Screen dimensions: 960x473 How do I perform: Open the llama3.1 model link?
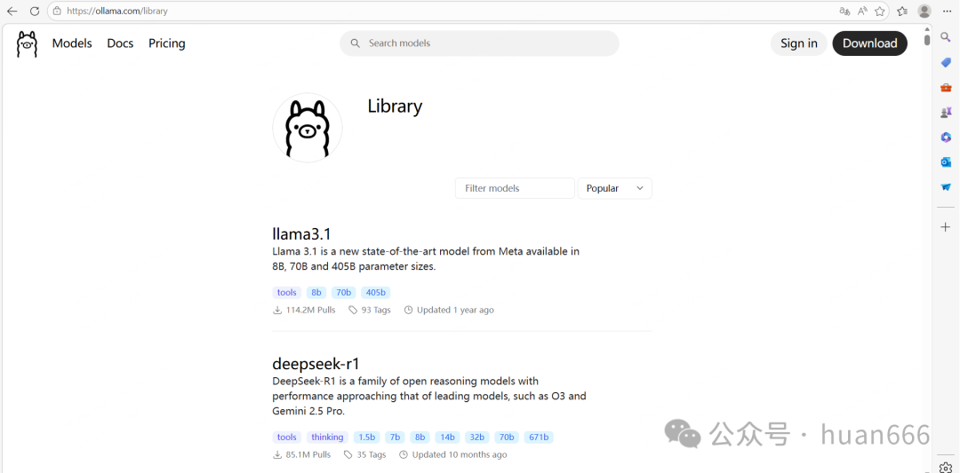click(301, 234)
